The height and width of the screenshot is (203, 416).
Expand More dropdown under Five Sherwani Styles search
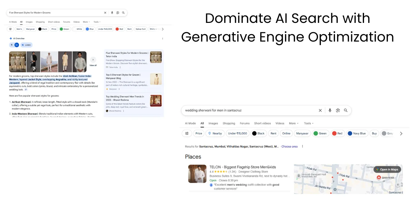pos(86,22)
